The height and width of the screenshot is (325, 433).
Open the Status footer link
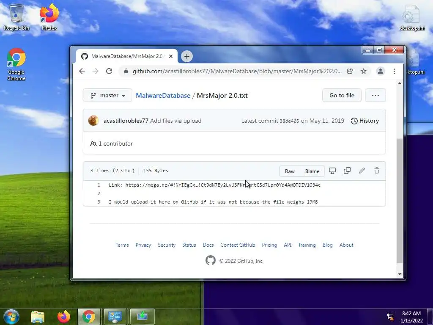click(x=189, y=245)
